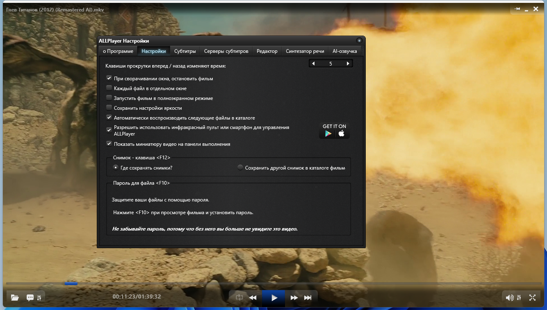Click the 'ALLPlayer Настройки' dialog title
547x310 pixels.
[x=124, y=41]
